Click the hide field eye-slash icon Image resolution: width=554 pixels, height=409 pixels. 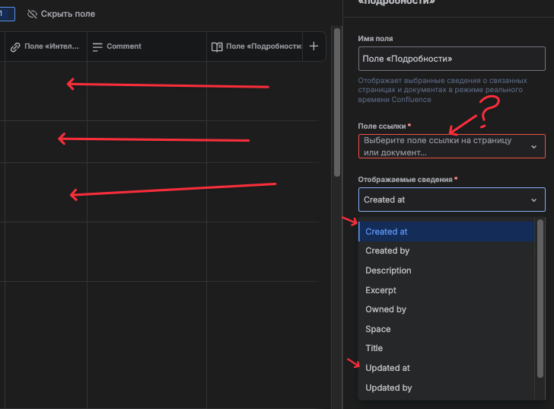32,14
